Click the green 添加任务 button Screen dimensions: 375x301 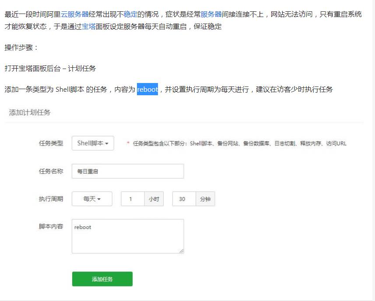[x=102, y=279]
